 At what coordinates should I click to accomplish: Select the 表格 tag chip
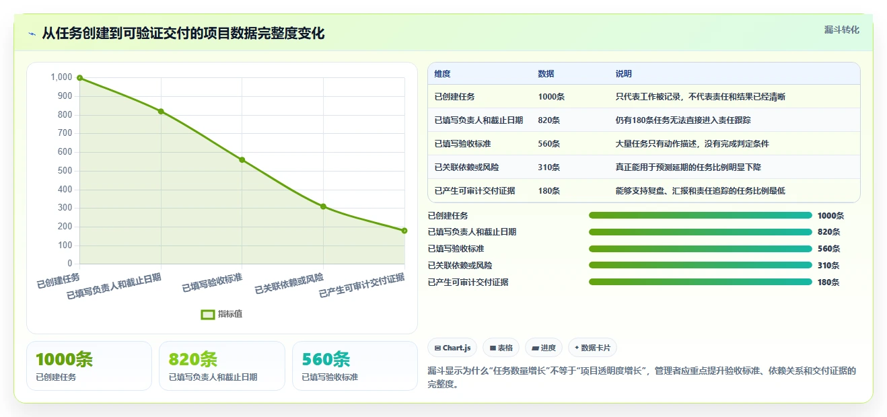pyautogui.click(x=501, y=348)
